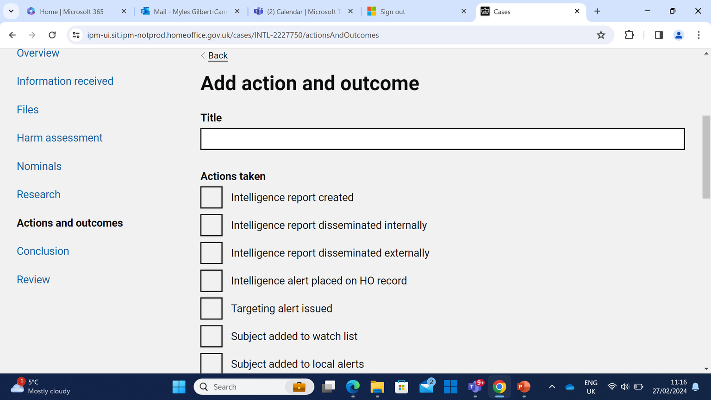Screen dimensions: 711x400
Task: Open Microsoft Store from taskbar
Action: coord(401,387)
